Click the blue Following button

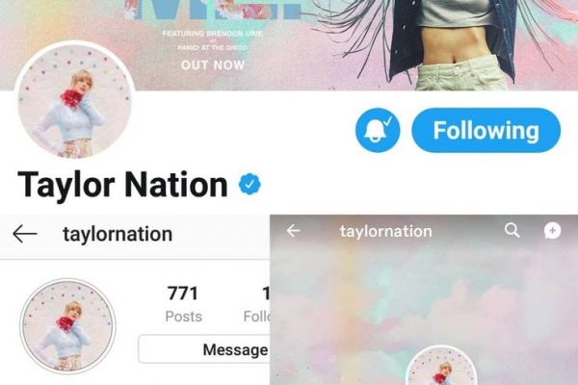point(486,131)
